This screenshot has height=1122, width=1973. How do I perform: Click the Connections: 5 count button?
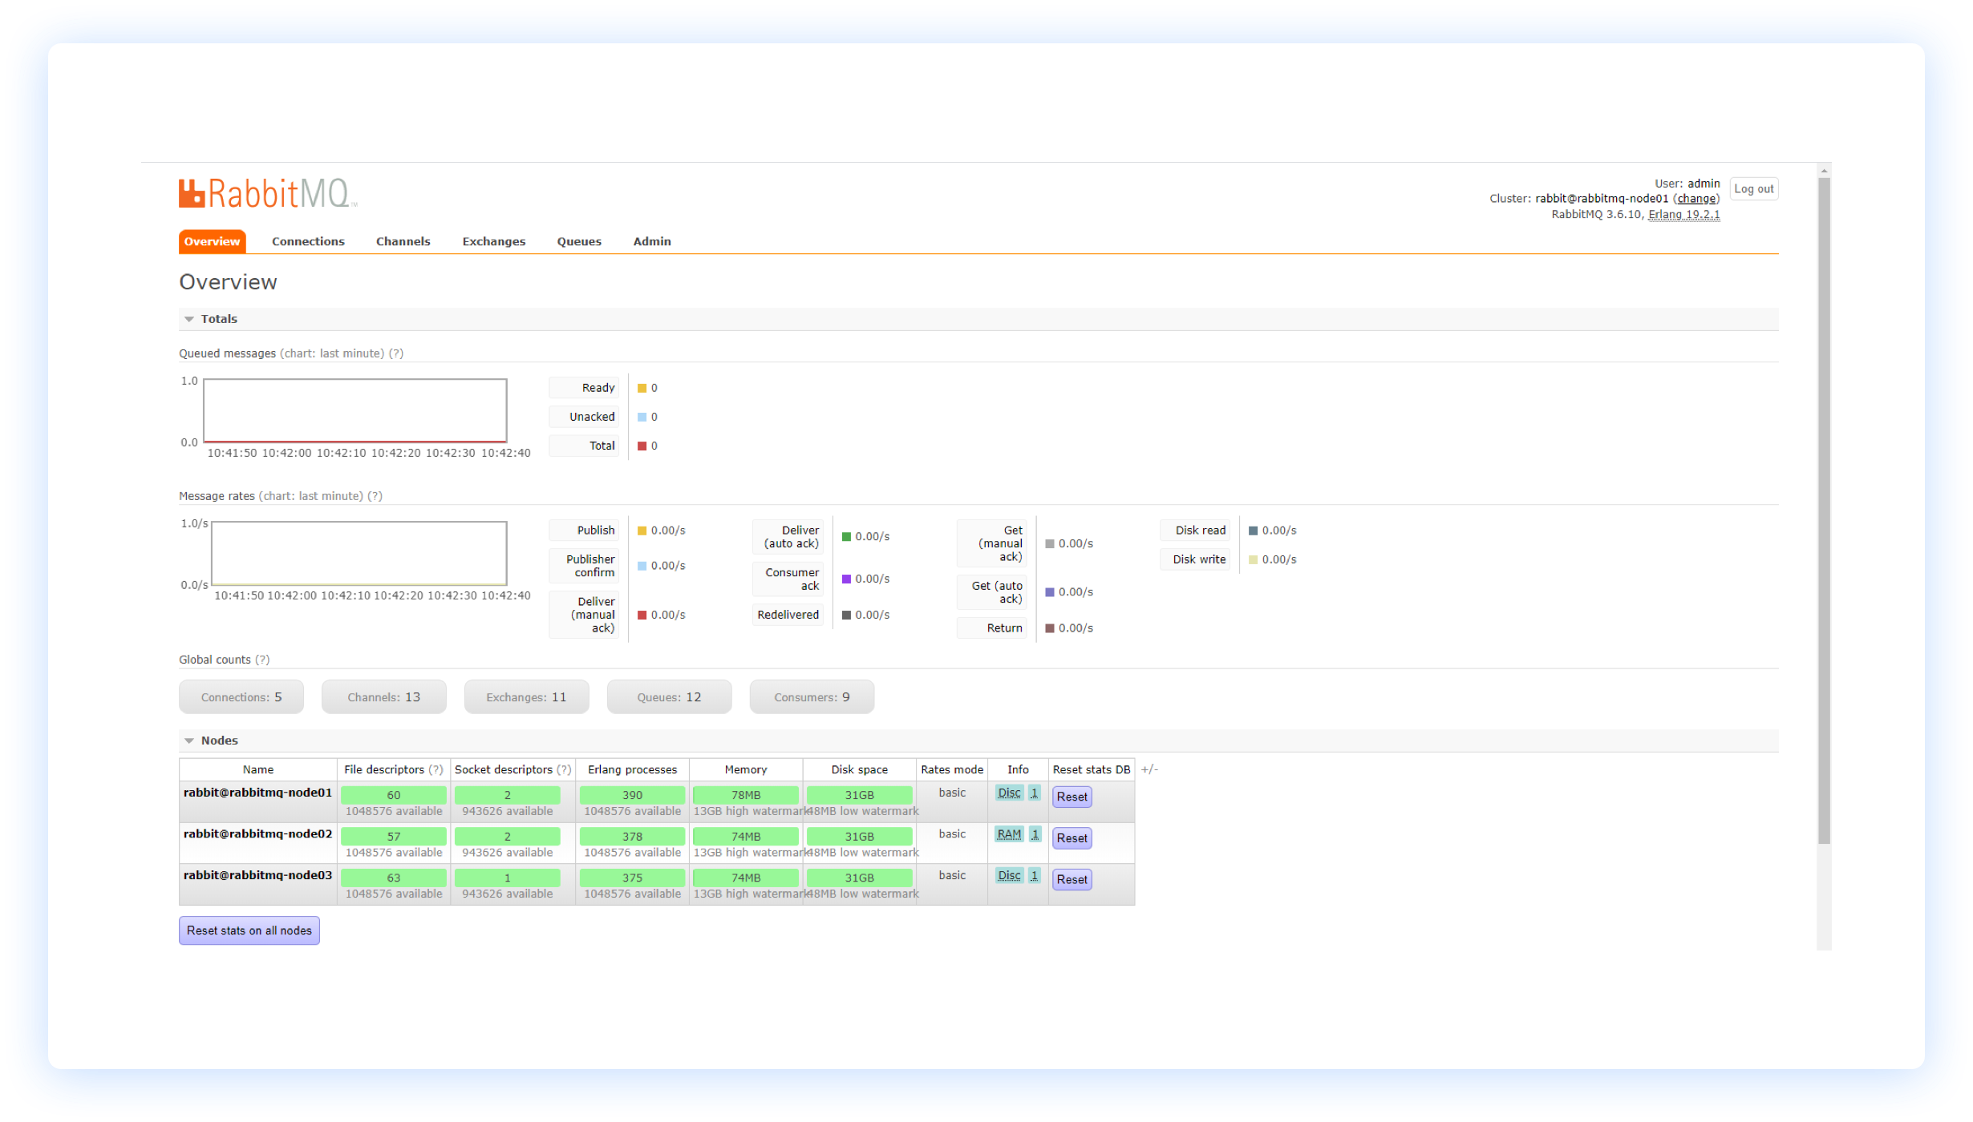(x=241, y=697)
